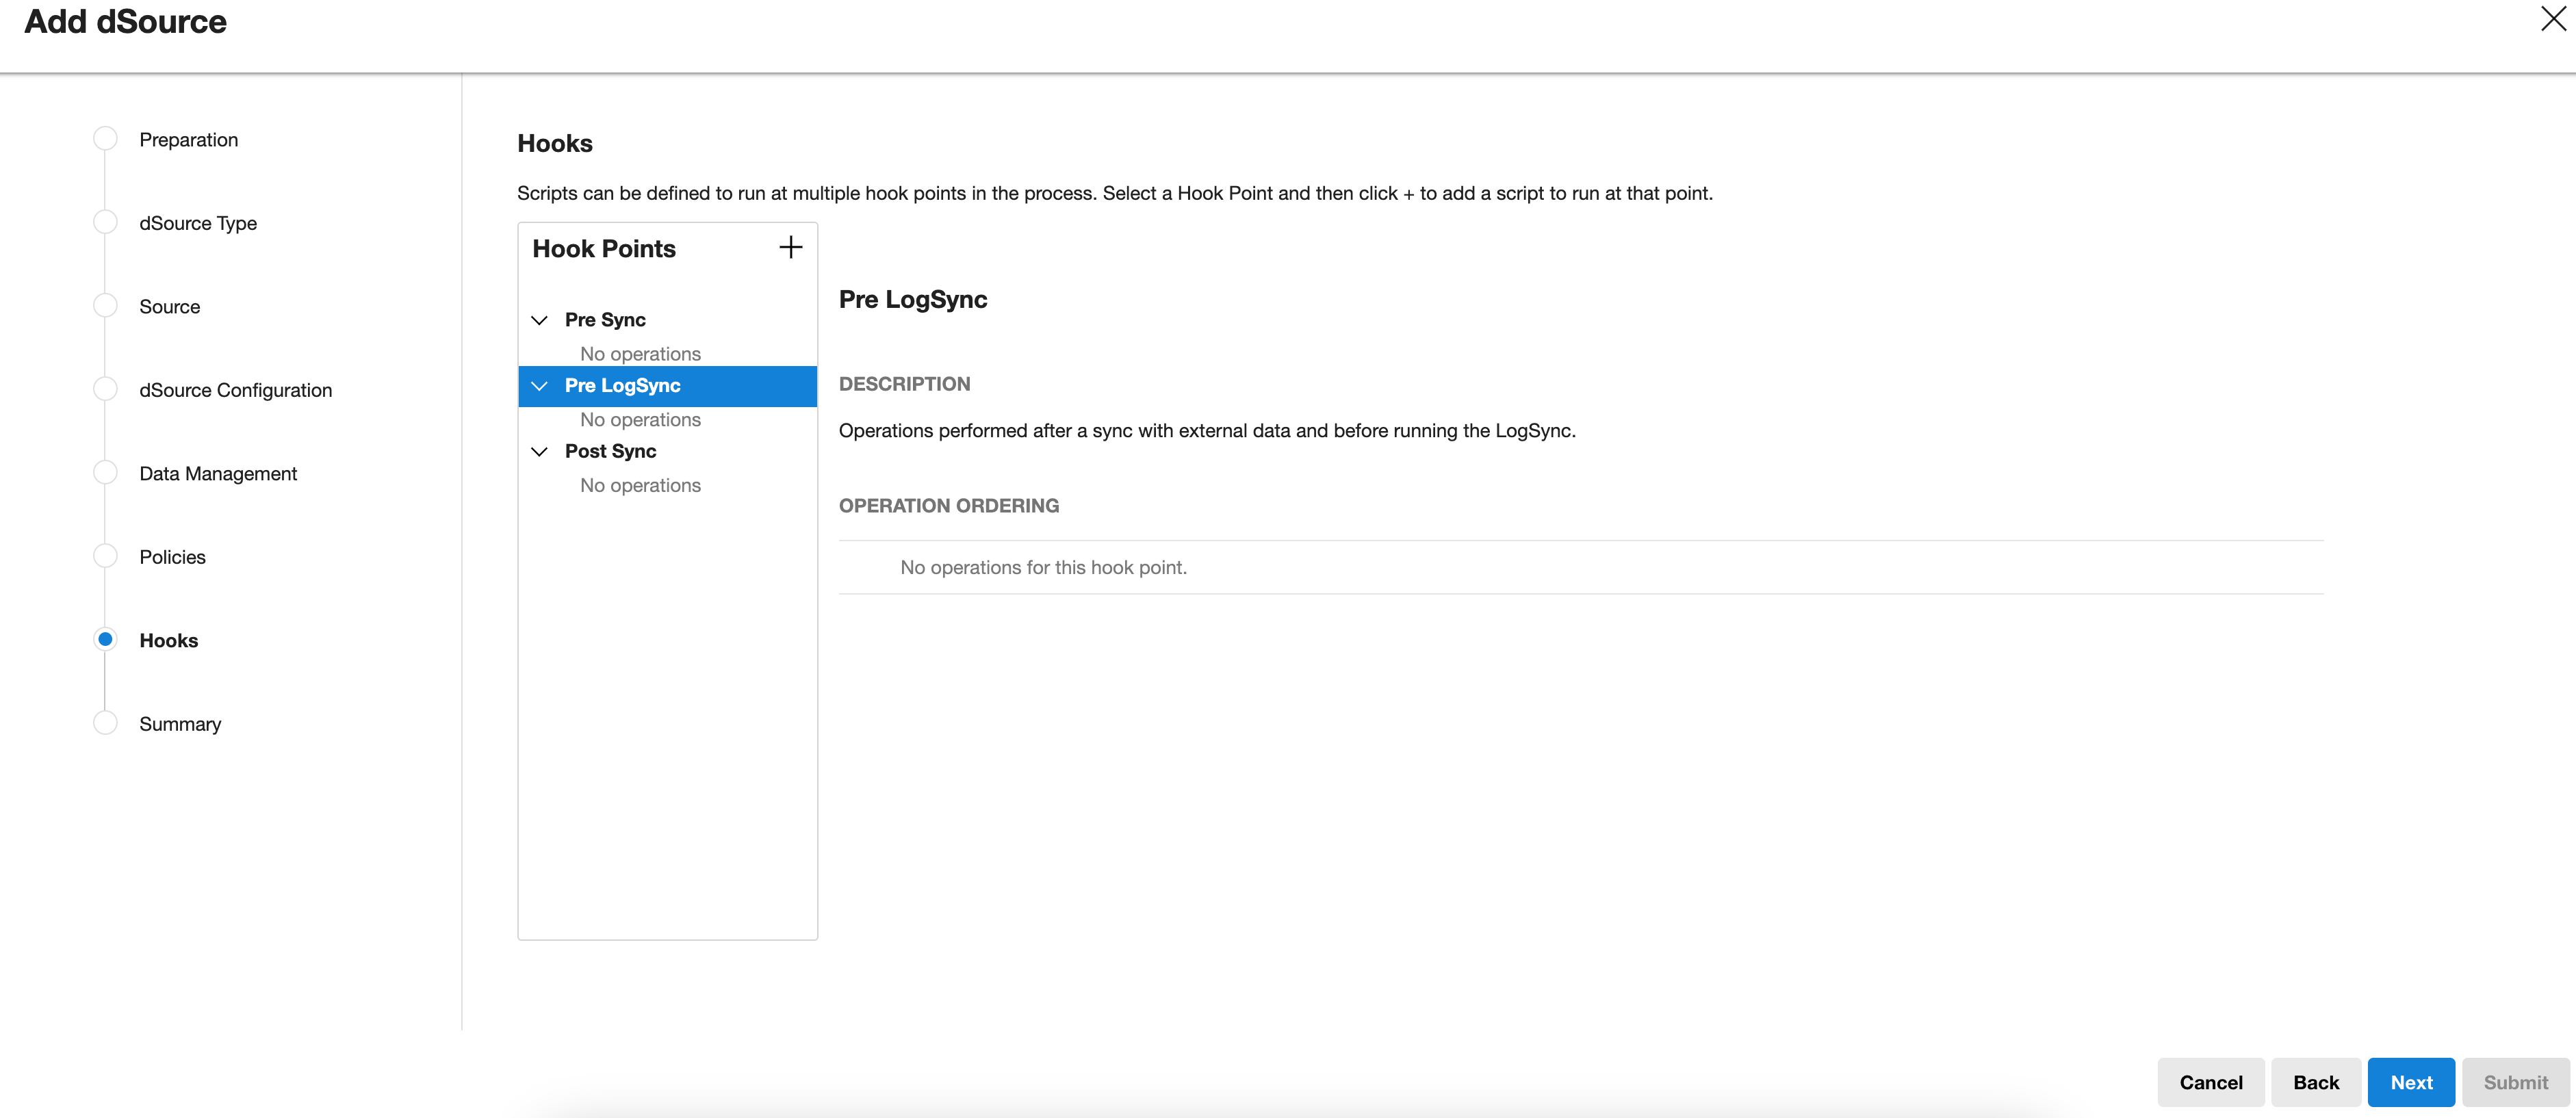Image resolution: width=2576 pixels, height=1118 pixels.
Task: Click the dSource Type step circle
Action: pos(105,222)
